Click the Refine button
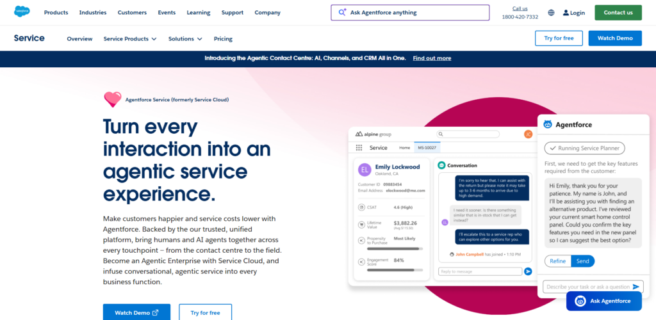 (x=558, y=261)
